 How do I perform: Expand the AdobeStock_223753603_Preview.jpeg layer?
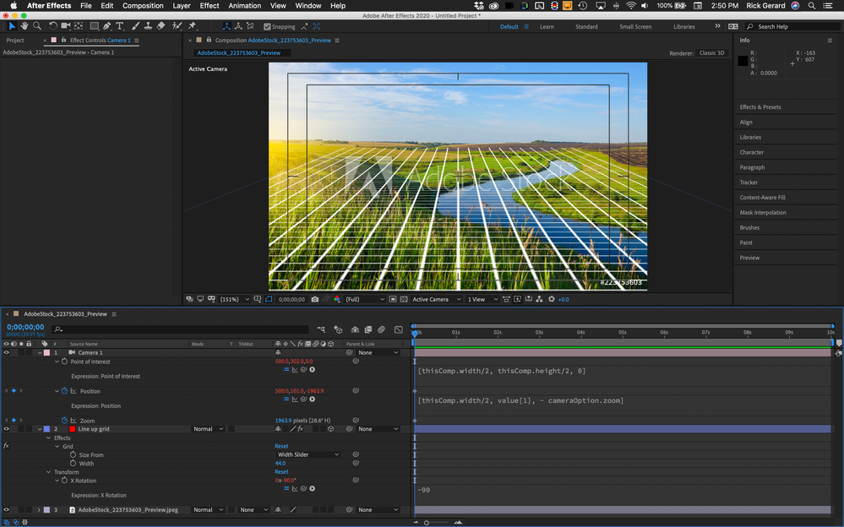38,510
